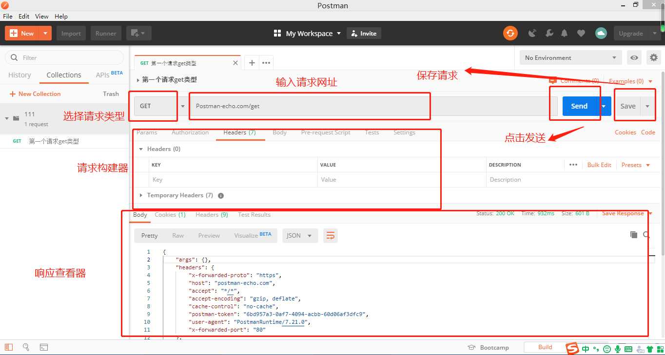Open the View menu
The image size is (665, 355).
(x=42, y=16)
